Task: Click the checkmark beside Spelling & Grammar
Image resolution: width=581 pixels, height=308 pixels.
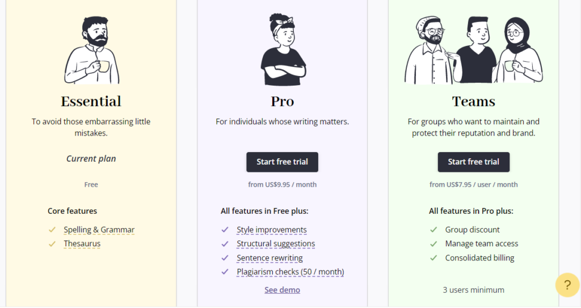Action: (52, 230)
